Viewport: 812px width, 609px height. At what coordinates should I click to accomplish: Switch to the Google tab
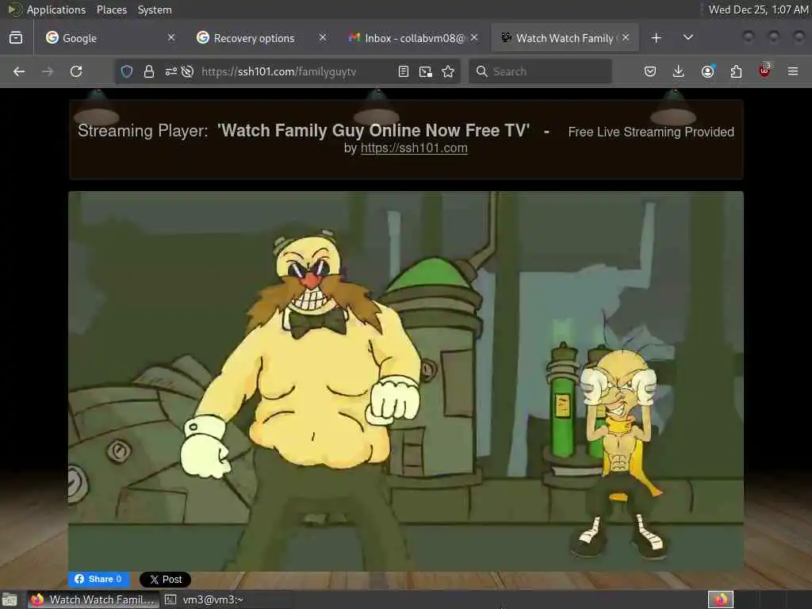click(109, 38)
